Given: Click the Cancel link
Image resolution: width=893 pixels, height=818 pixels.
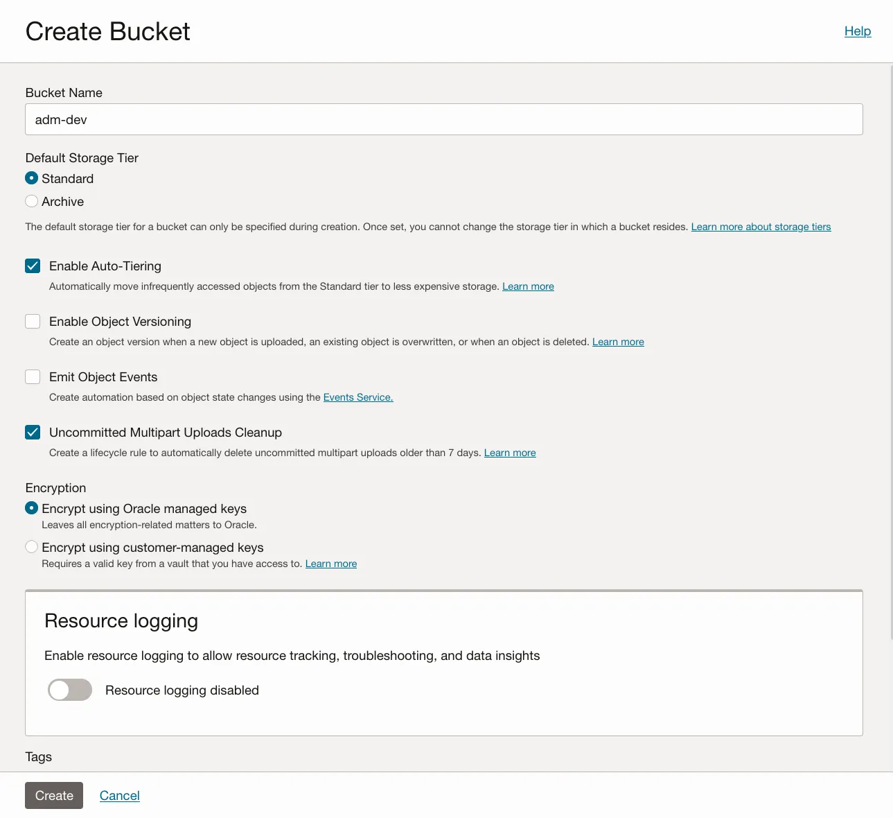Looking at the screenshot, I should point(119,796).
